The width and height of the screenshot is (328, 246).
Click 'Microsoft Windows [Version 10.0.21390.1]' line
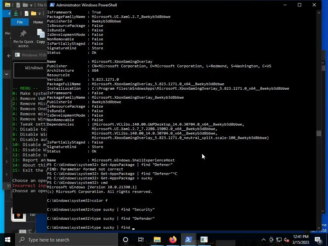92,187
